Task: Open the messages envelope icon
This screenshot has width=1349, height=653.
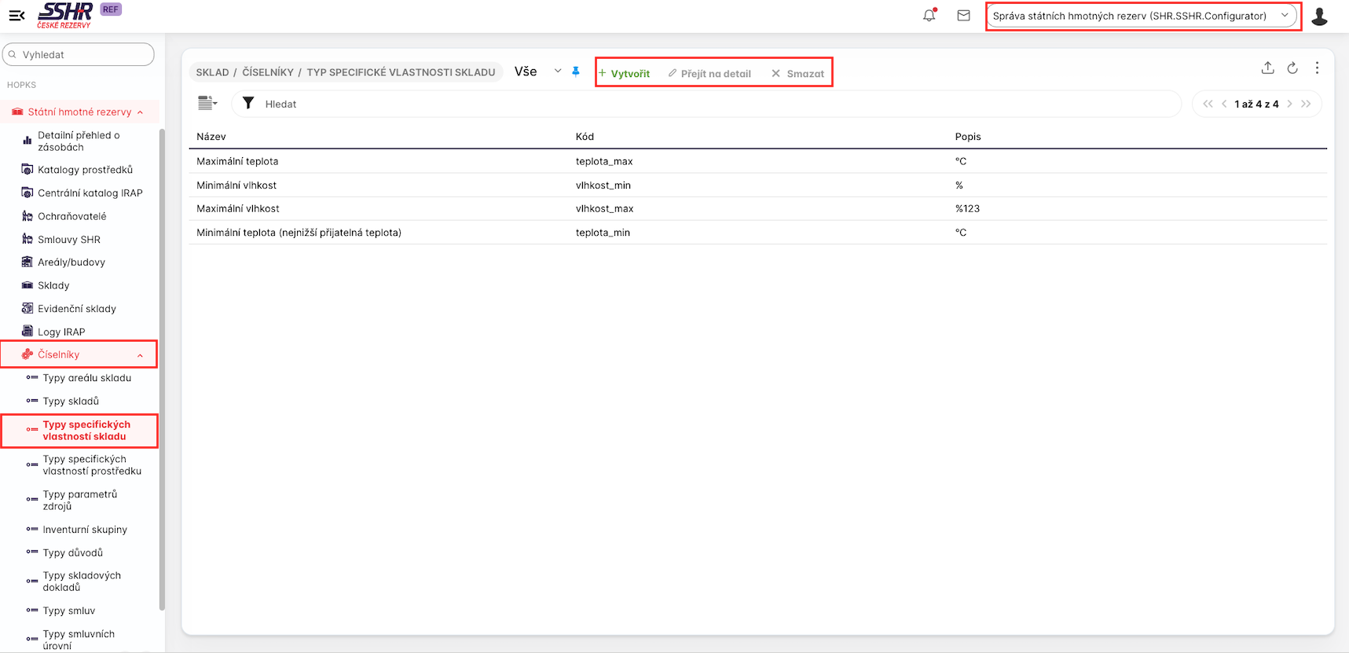Action: point(963,15)
